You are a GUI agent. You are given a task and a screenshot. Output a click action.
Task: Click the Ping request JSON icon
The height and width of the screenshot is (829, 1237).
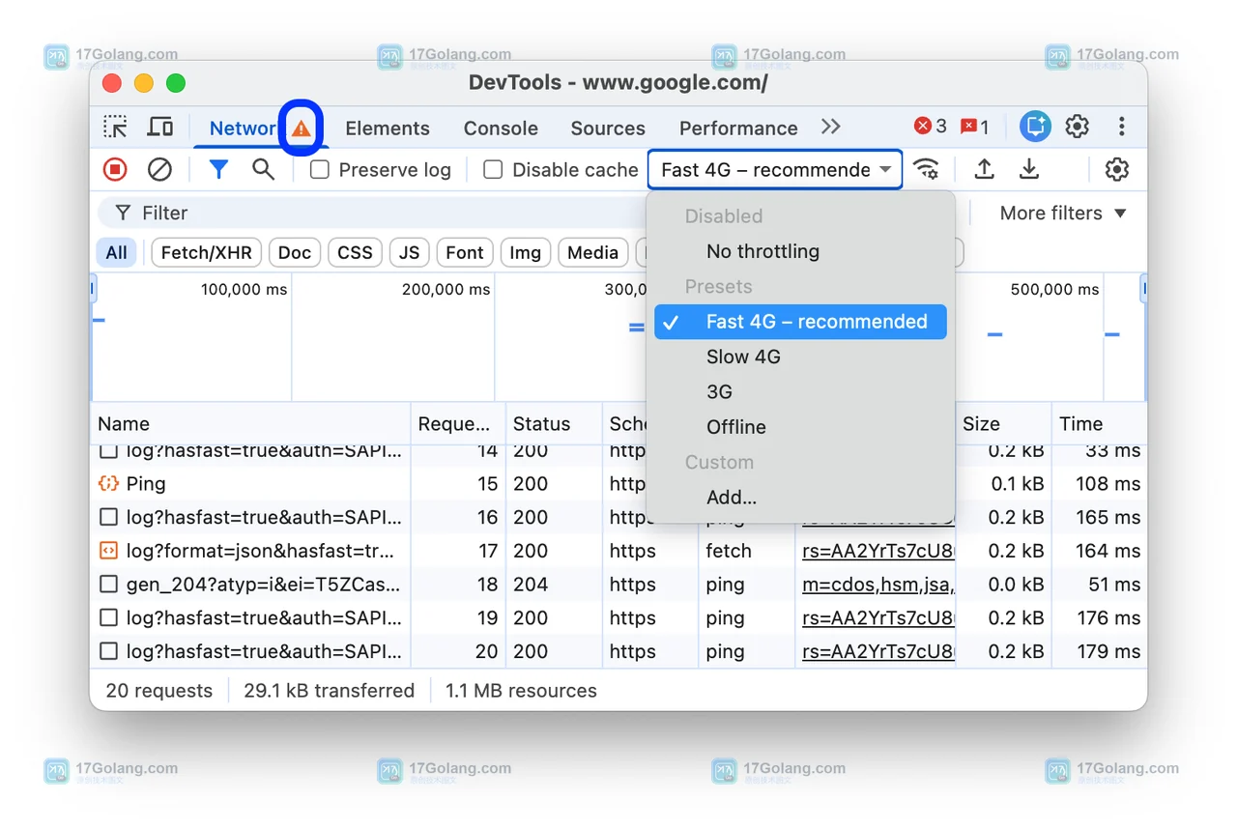point(108,484)
